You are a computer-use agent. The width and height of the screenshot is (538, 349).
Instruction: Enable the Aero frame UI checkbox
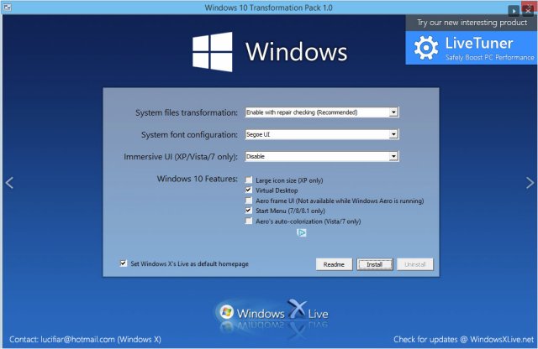point(249,201)
